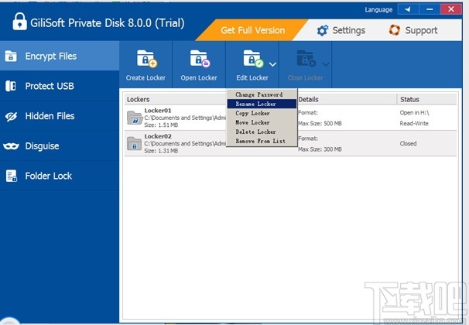The height and width of the screenshot is (325, 469).
Task: Click the Settings gear icon
Action: coord(322,30)
